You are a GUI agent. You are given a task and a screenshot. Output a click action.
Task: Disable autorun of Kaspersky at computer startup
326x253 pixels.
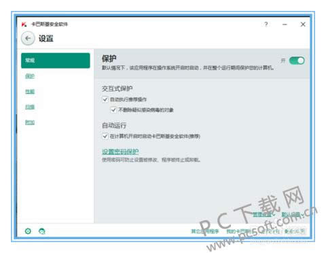click(x=105, y=136)
